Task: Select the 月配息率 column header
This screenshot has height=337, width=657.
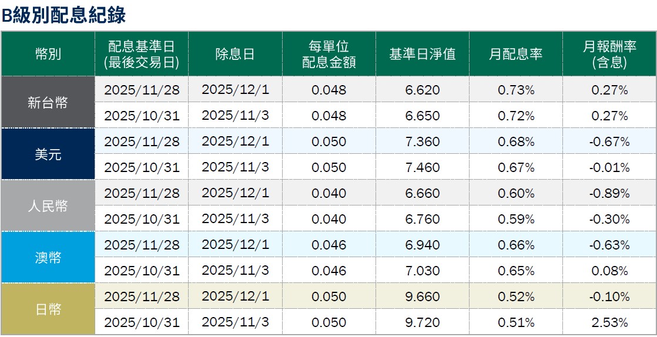Action: tap(516, 55)
